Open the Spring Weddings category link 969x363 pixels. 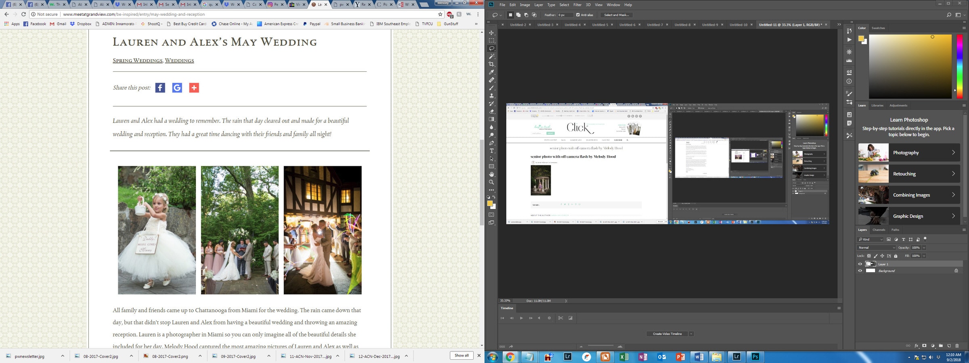click(137, 60)
